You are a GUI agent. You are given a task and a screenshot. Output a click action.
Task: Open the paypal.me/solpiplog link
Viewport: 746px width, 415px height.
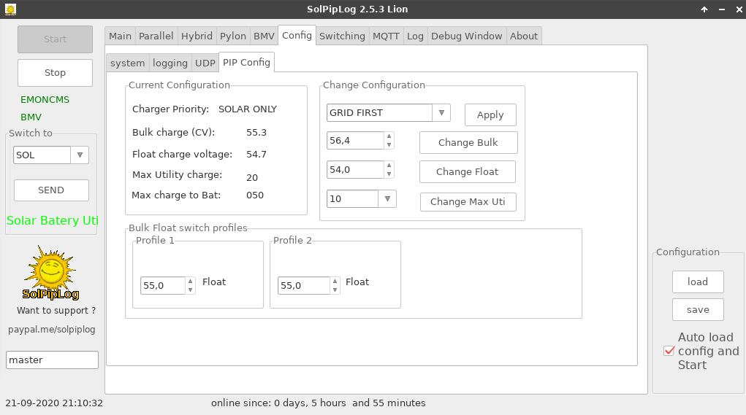coord(51,330)
